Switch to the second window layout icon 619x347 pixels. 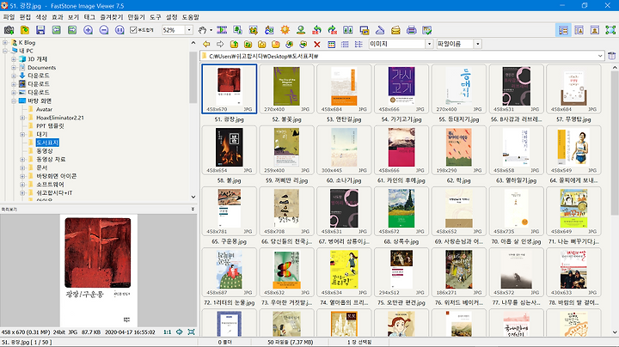click(579, 30)
